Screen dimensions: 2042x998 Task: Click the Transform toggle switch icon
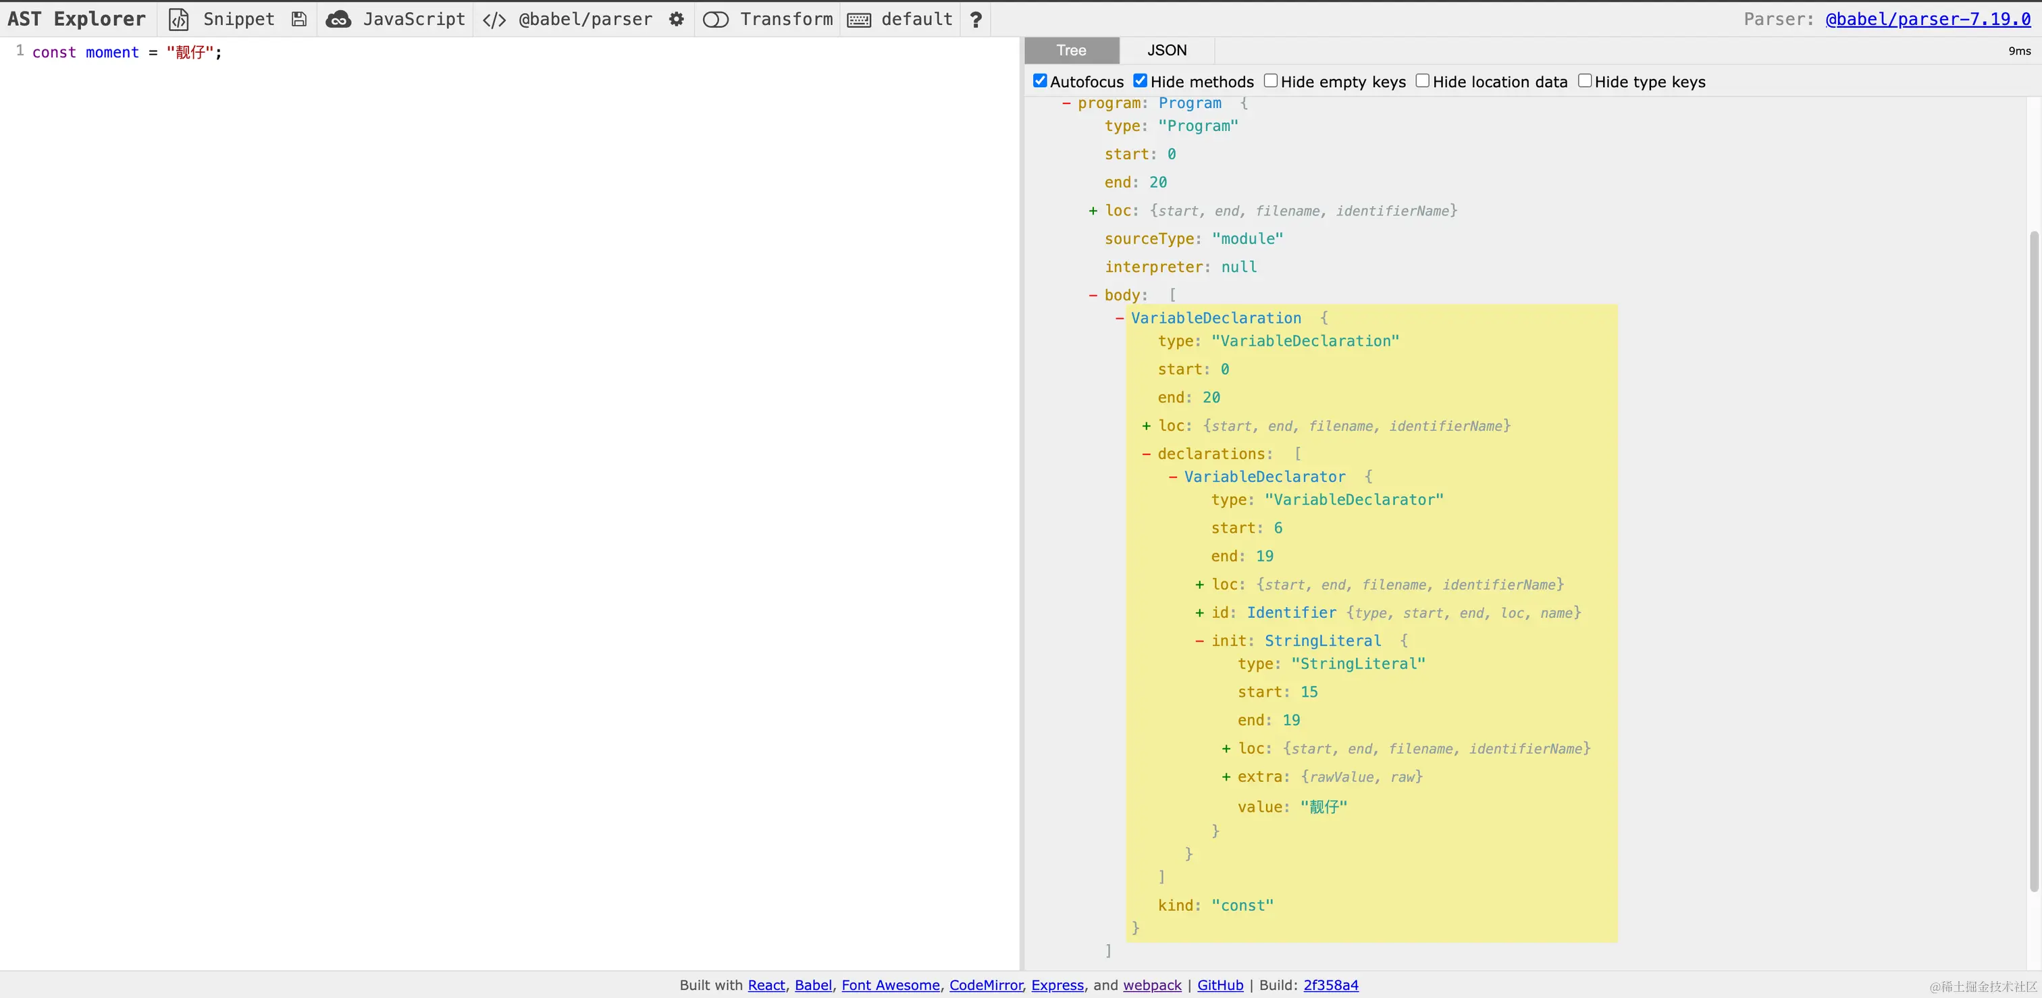click(715, 19)
